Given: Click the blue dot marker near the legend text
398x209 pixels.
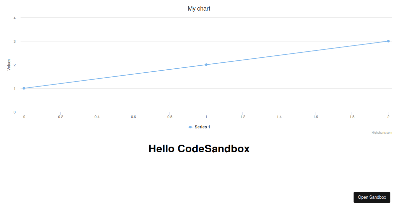Looking at the screenshot, I should point(189,127).
